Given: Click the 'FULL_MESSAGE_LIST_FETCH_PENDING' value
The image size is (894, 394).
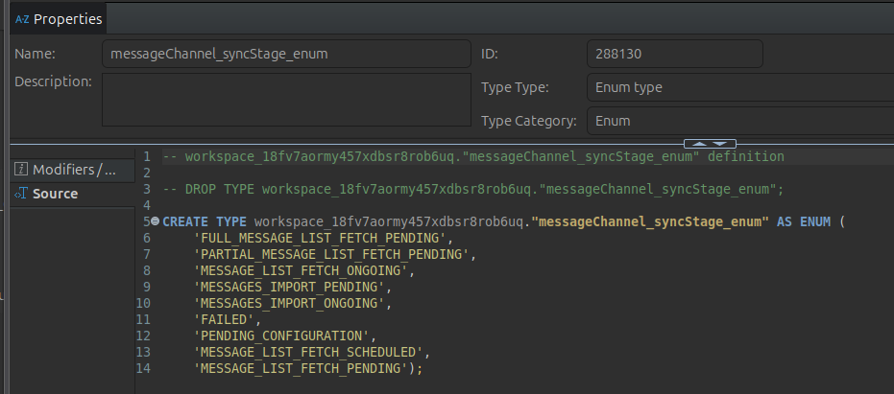Looking at the screenshot, I should [319, 238].
